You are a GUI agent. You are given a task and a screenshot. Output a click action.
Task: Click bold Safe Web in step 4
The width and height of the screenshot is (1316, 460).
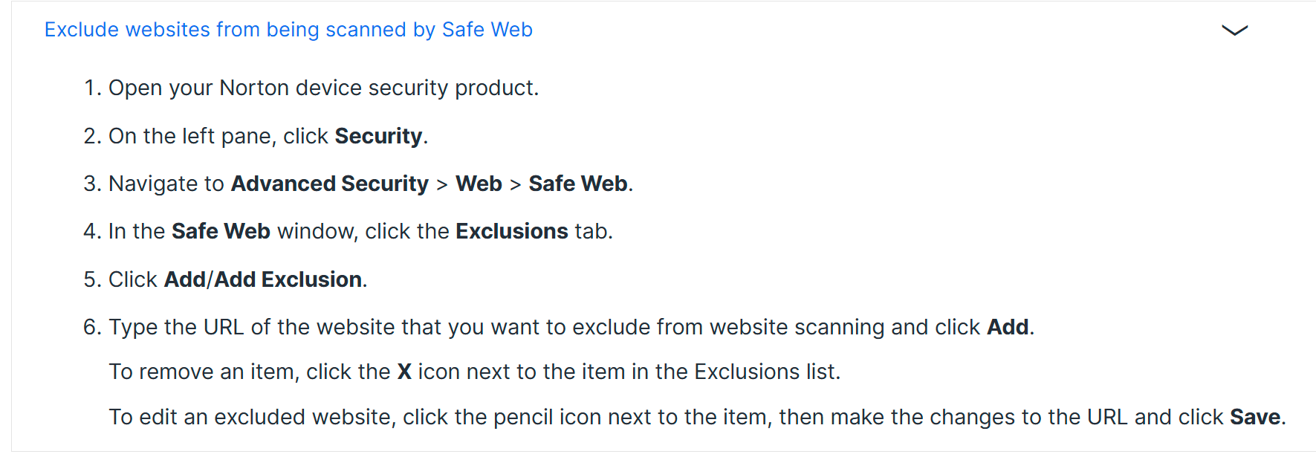coord(221,231)
